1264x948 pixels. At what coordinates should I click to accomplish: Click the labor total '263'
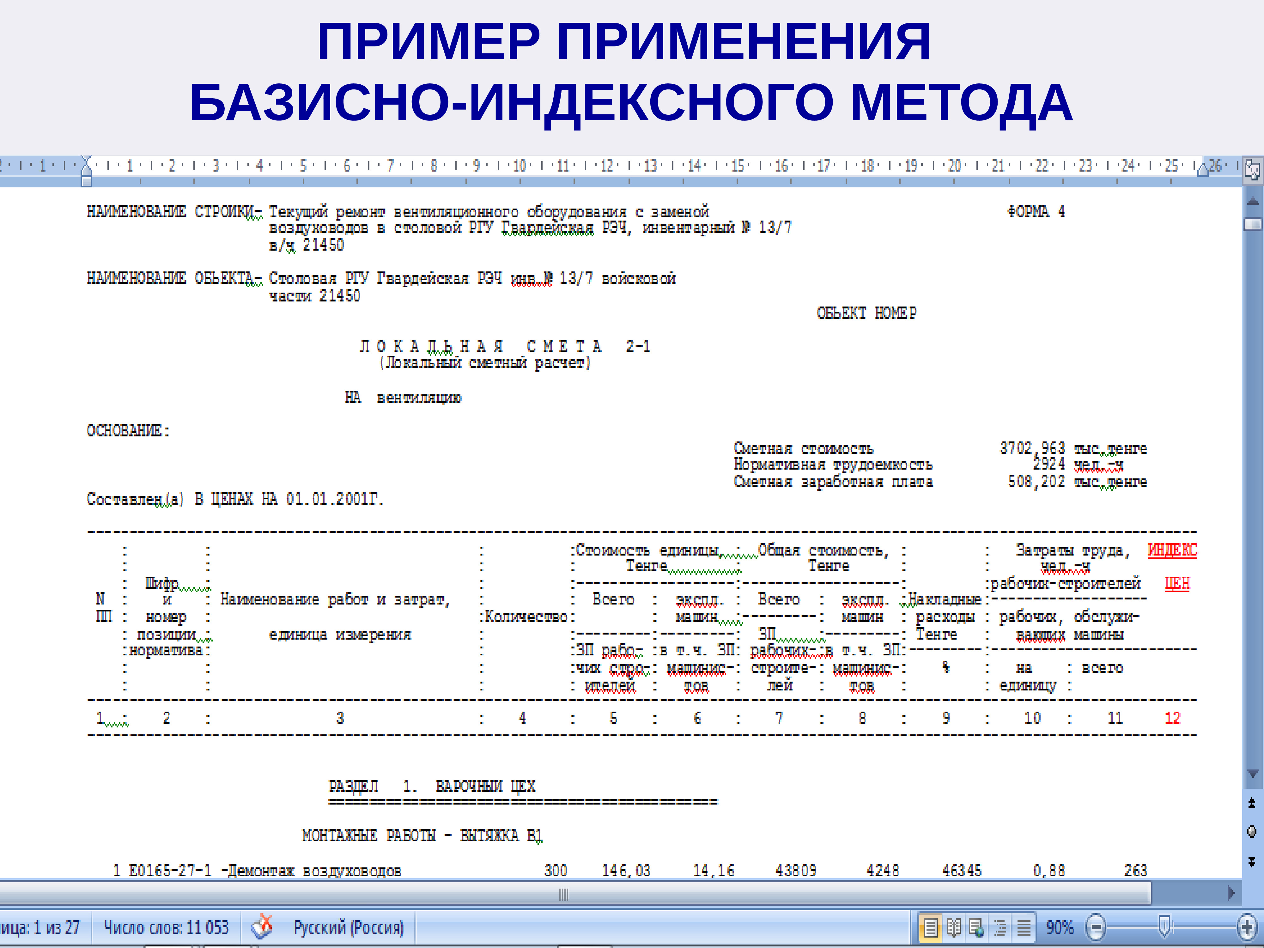tap(1135, 871)
